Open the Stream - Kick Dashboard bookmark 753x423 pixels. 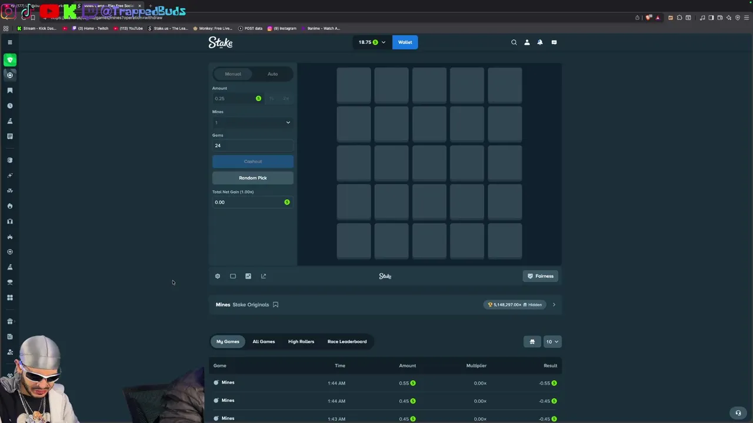pyautogui.click(x=36, y=28)
